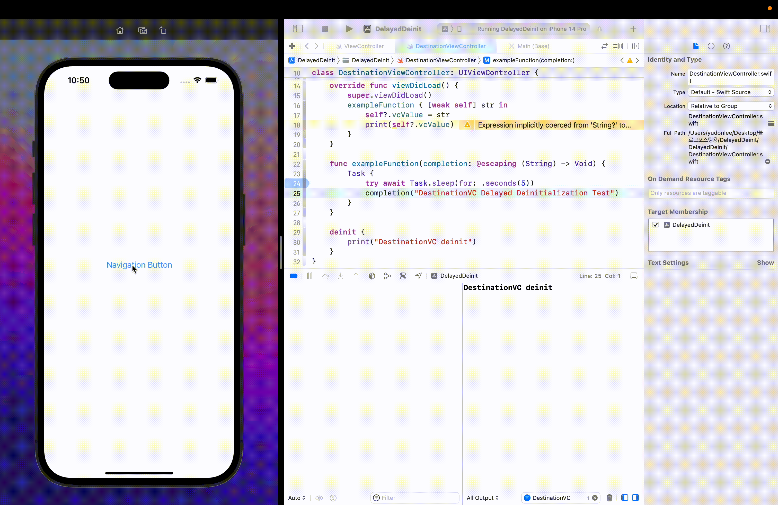Switch to ViewController editor tab
Viewport: 778px width, 505px height.
click(363, 46)
